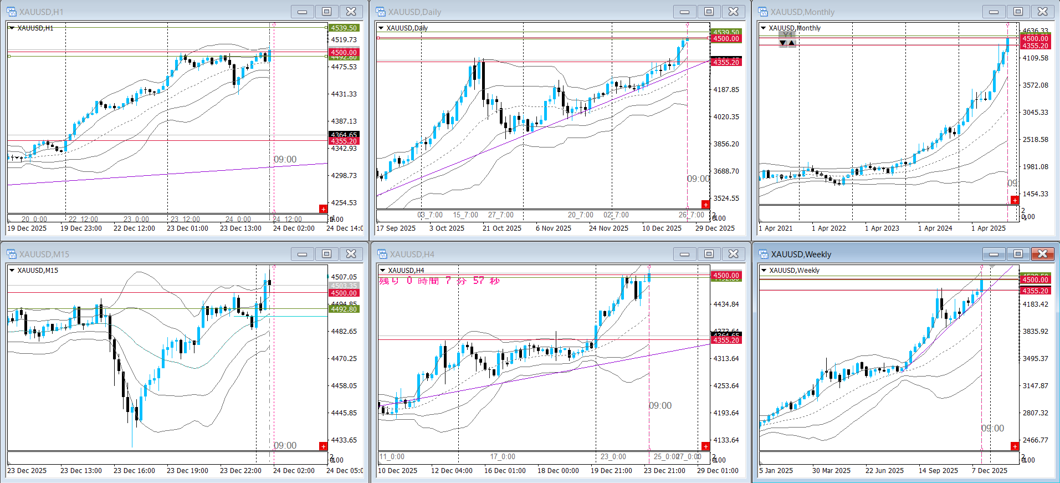This screenshot has width=1060, height=483.
Task: Select the red 4500.00 price label in H1 chart
Action: click(344, 53)
